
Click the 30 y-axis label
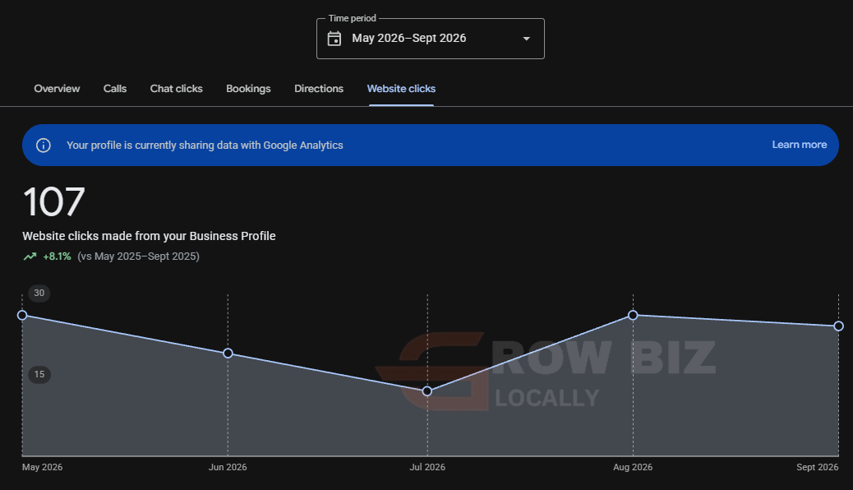tap(39, 293)
